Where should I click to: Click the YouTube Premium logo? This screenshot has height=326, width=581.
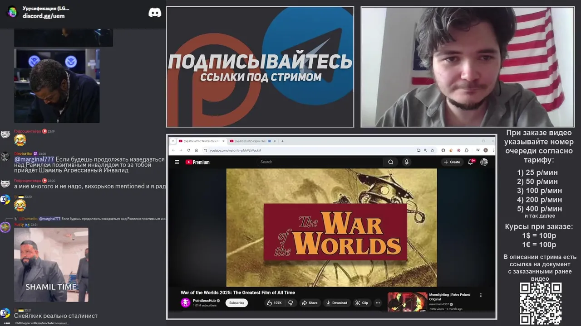click(197, 162)
